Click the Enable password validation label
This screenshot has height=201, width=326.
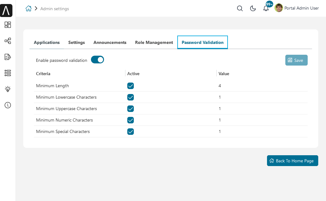61,60
